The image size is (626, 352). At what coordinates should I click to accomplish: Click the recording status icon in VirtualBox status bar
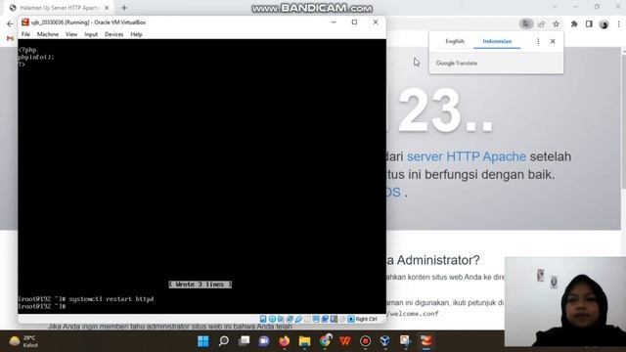[325, 319]
